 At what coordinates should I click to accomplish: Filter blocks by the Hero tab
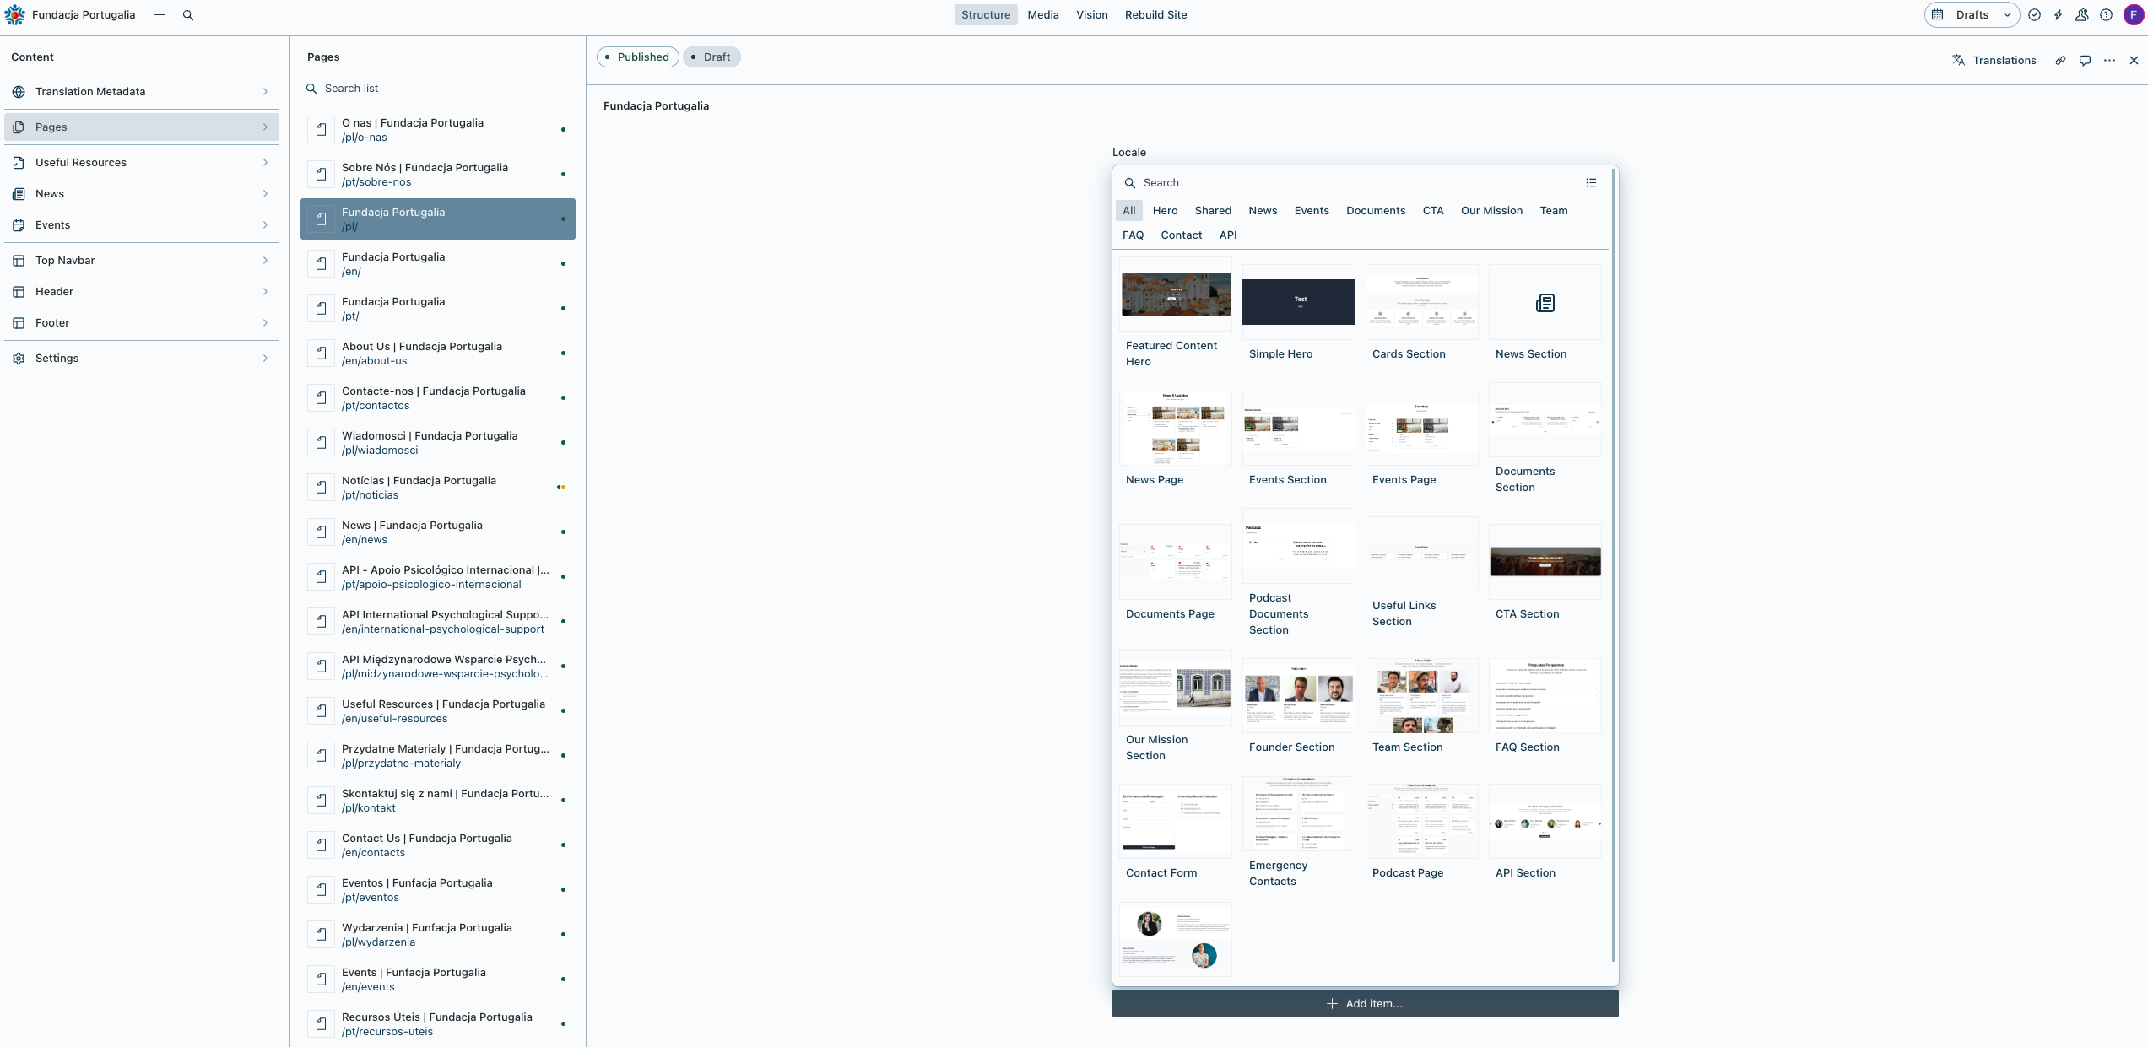[x=1165, y=211]
